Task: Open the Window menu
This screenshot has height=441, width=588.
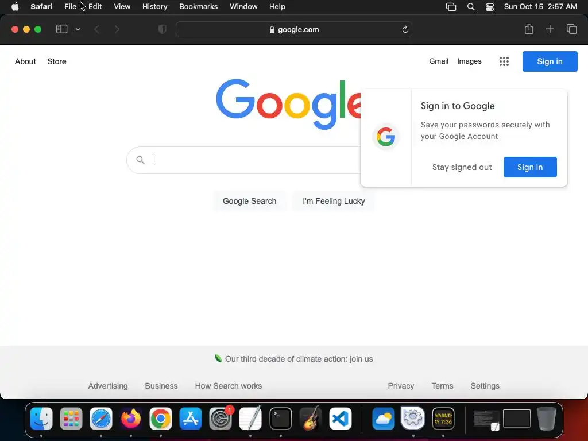Action: pyautogui.click(x=243, y=7)
